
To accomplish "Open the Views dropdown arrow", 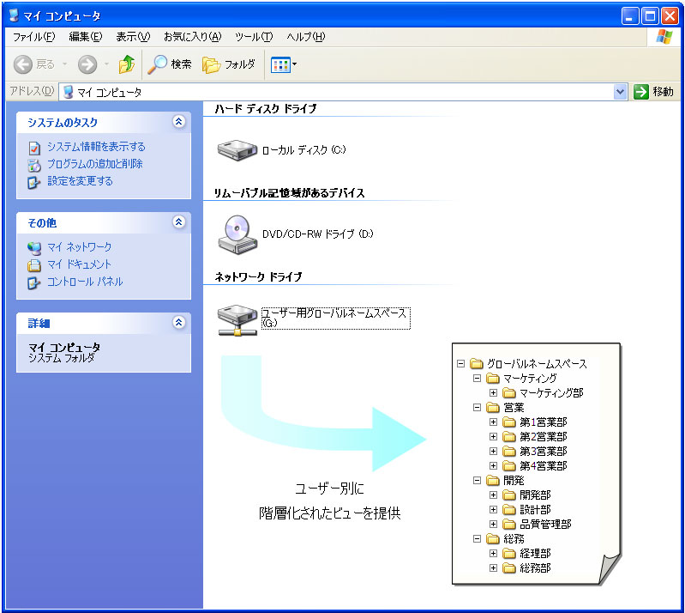I will point(294,64).
